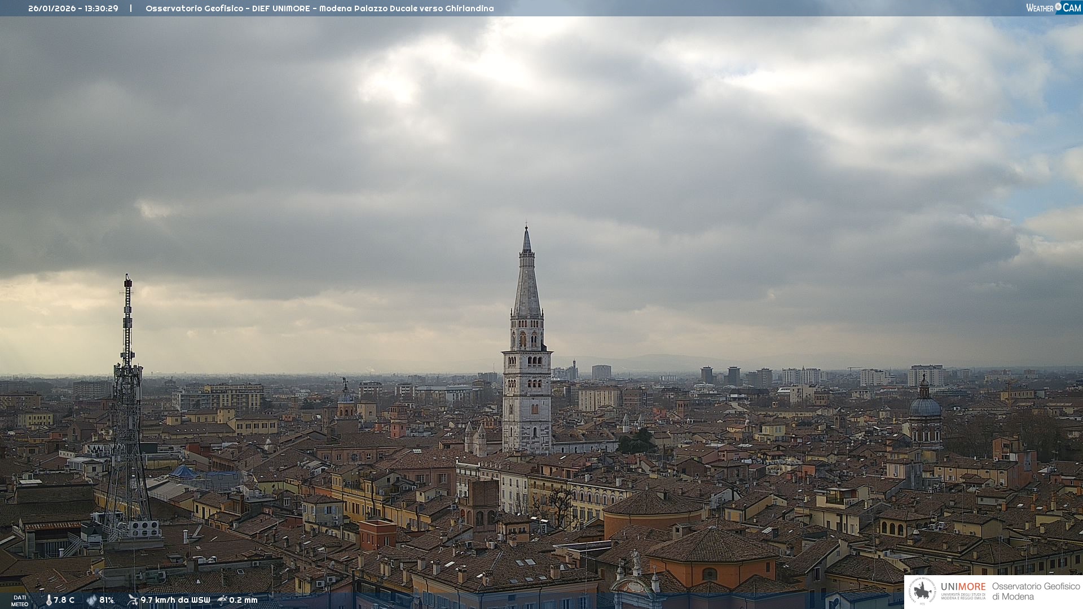Viewport: 1083px width, 609px height.
Task: Click the 9.7 km/h da WSW wind reading
Action: [175, 600]
